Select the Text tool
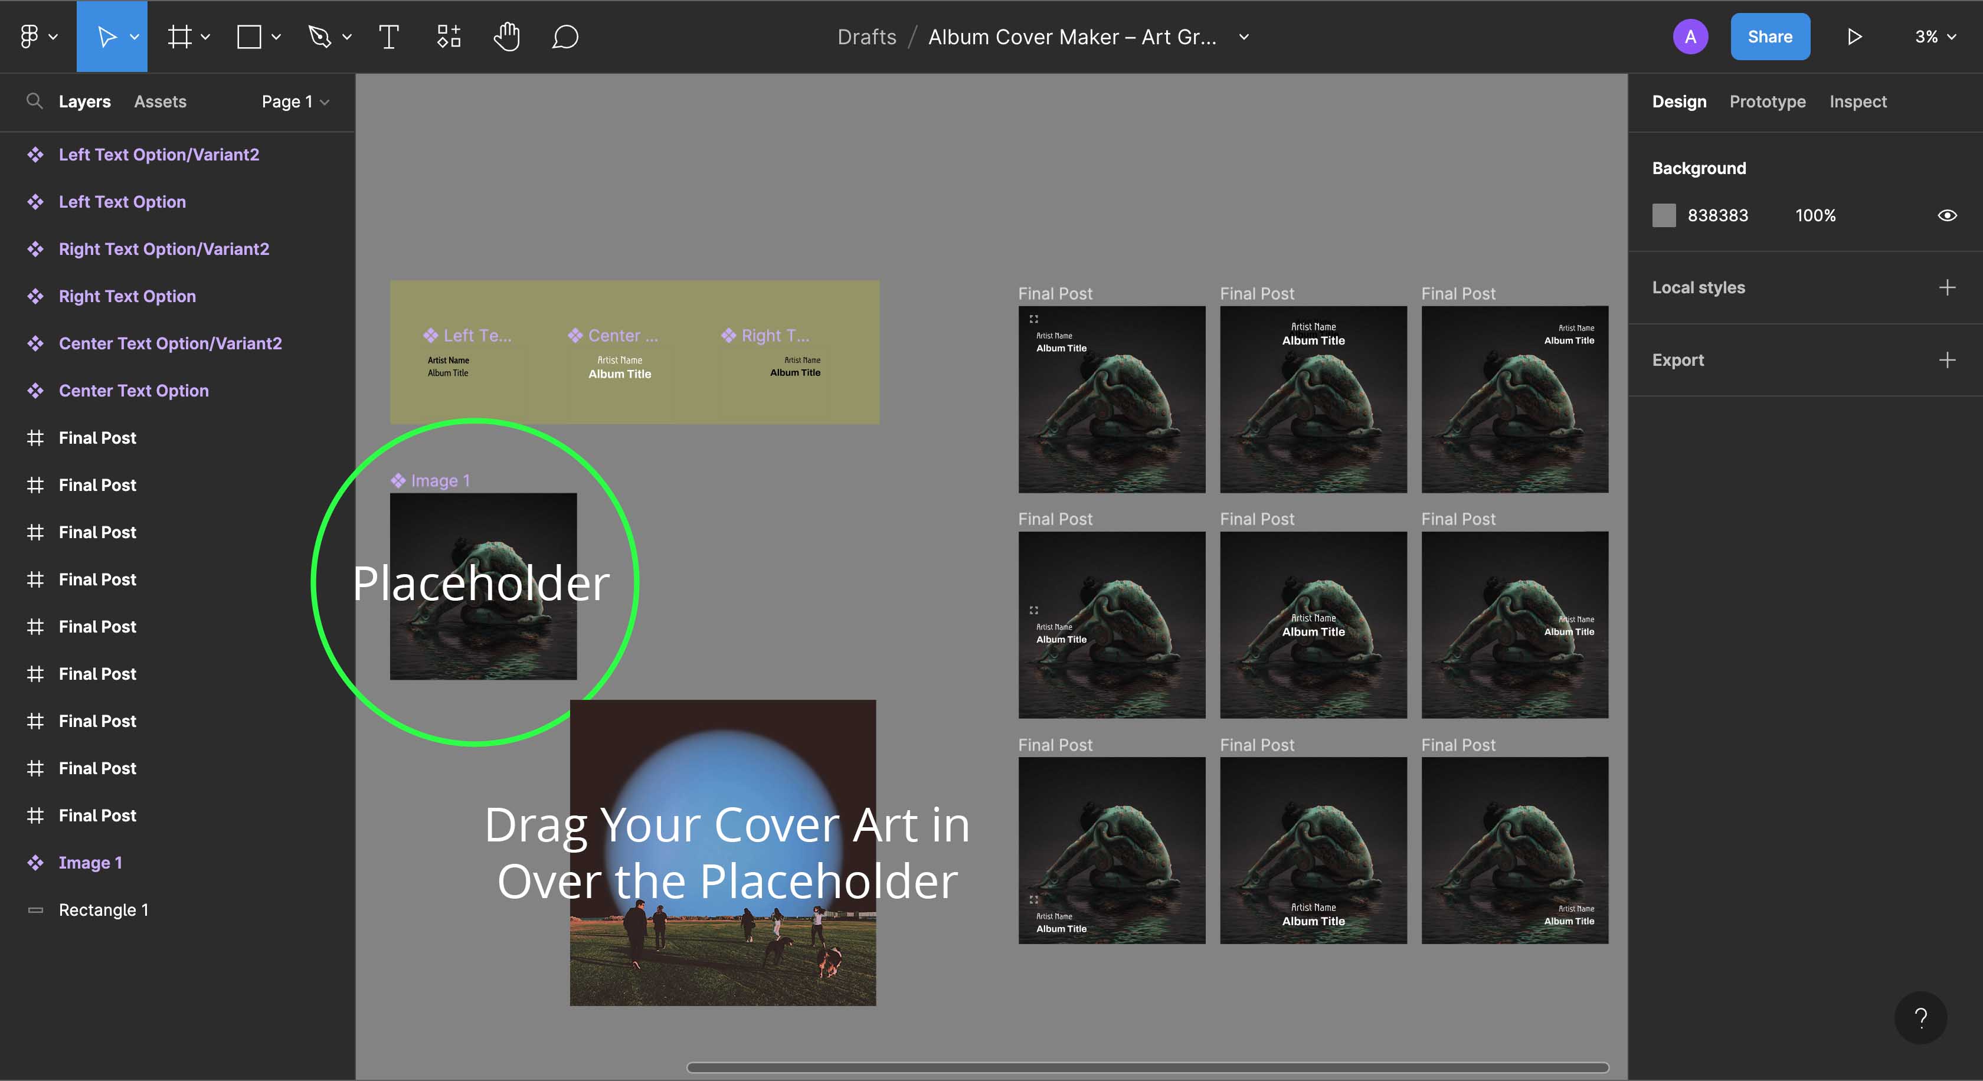Screen dimensions: 1983x1081 click(x=389, y=37)
